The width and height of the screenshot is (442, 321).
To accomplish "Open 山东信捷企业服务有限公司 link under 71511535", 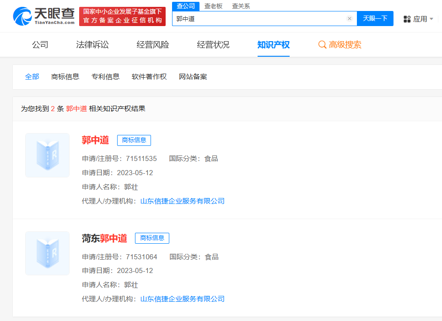I will [x=183, y=201].
